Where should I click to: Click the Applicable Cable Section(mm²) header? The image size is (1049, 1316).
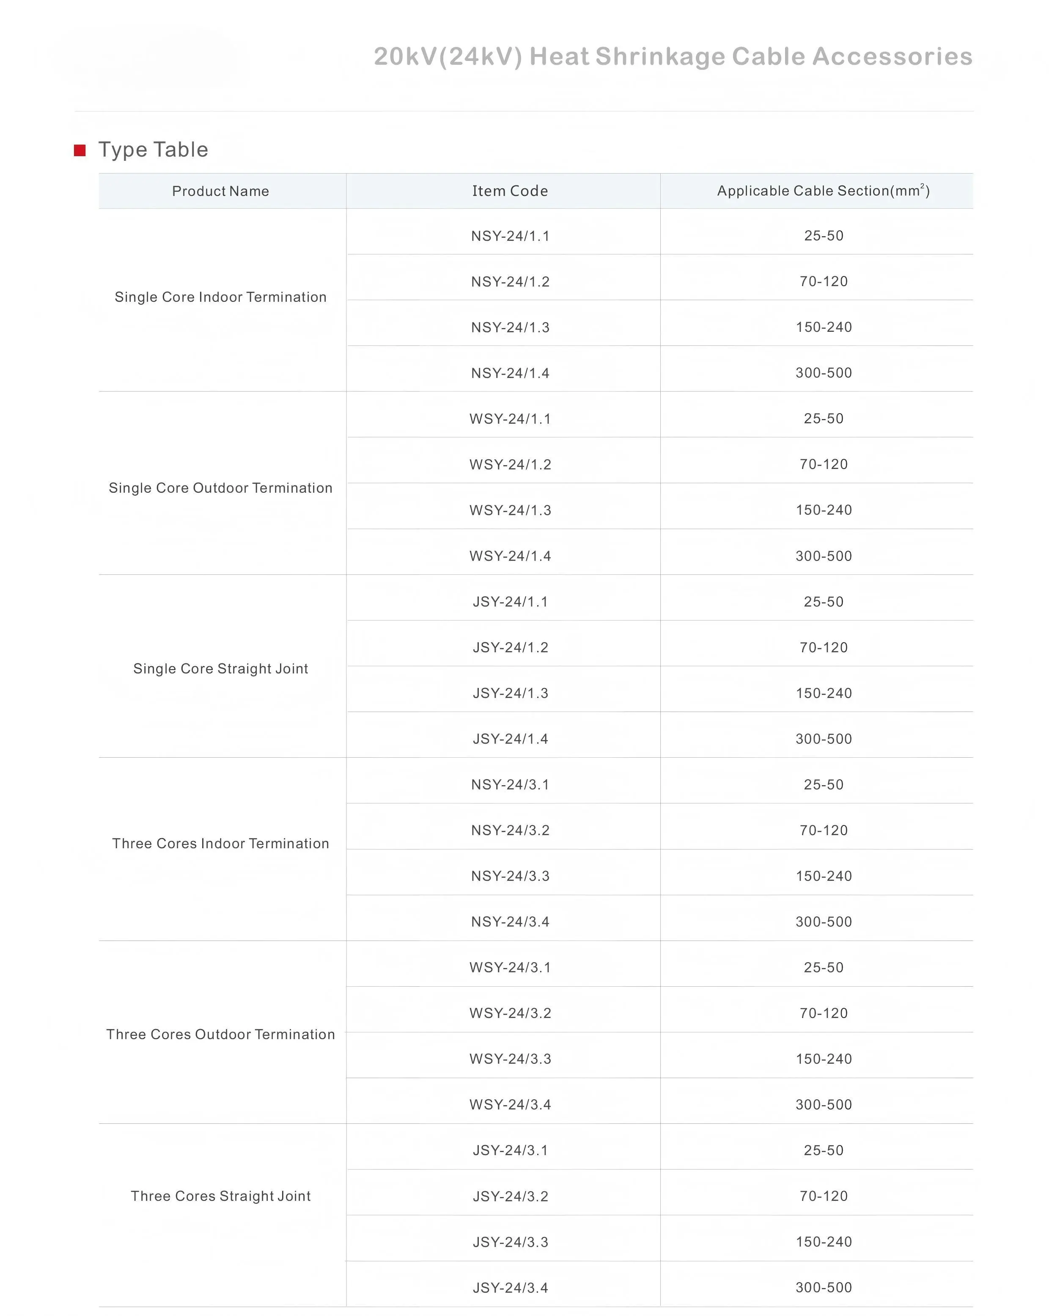point(823,190)
